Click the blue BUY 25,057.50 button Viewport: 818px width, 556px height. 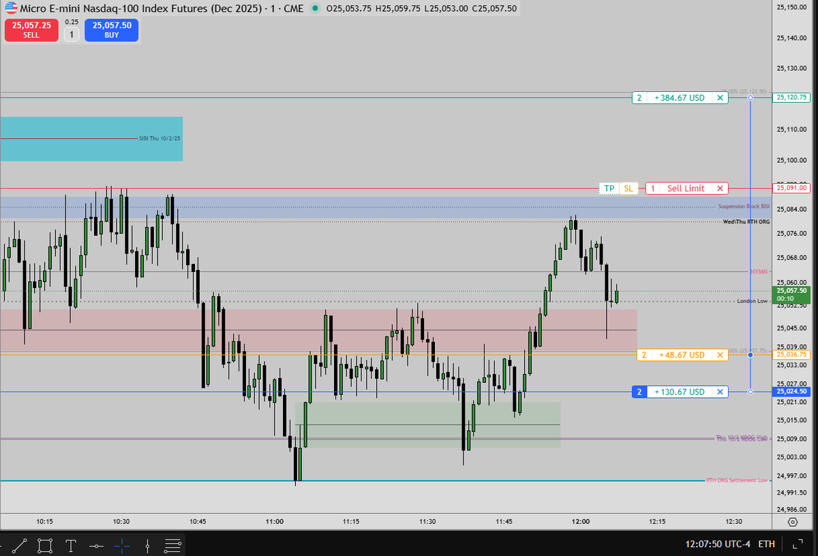point(111,29)
